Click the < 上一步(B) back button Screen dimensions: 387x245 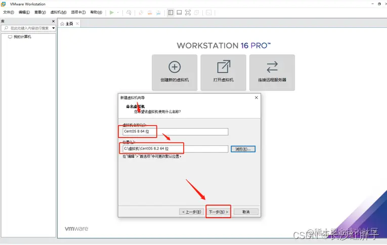pyautogui.click(x=192, y=212)
